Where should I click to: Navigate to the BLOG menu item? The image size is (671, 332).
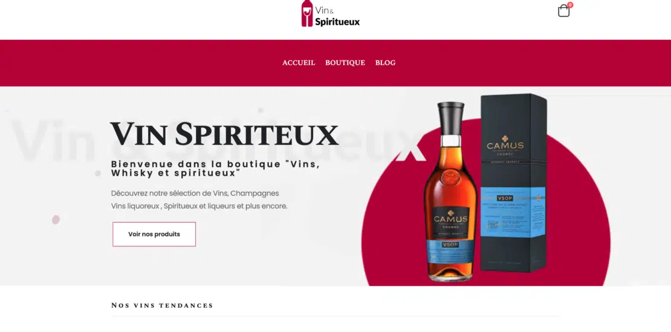385,63
